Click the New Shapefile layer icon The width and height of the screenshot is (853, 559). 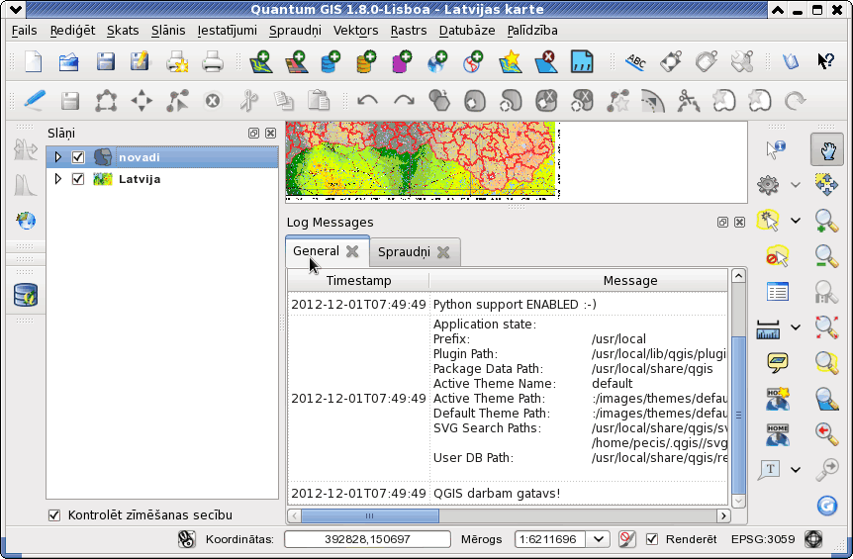tap(511, 61)
